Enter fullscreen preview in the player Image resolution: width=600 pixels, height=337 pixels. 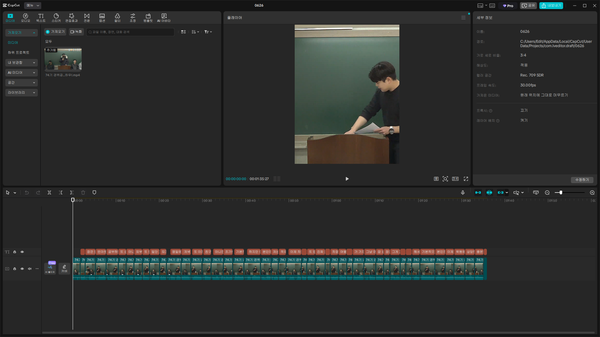pos(466,179)
